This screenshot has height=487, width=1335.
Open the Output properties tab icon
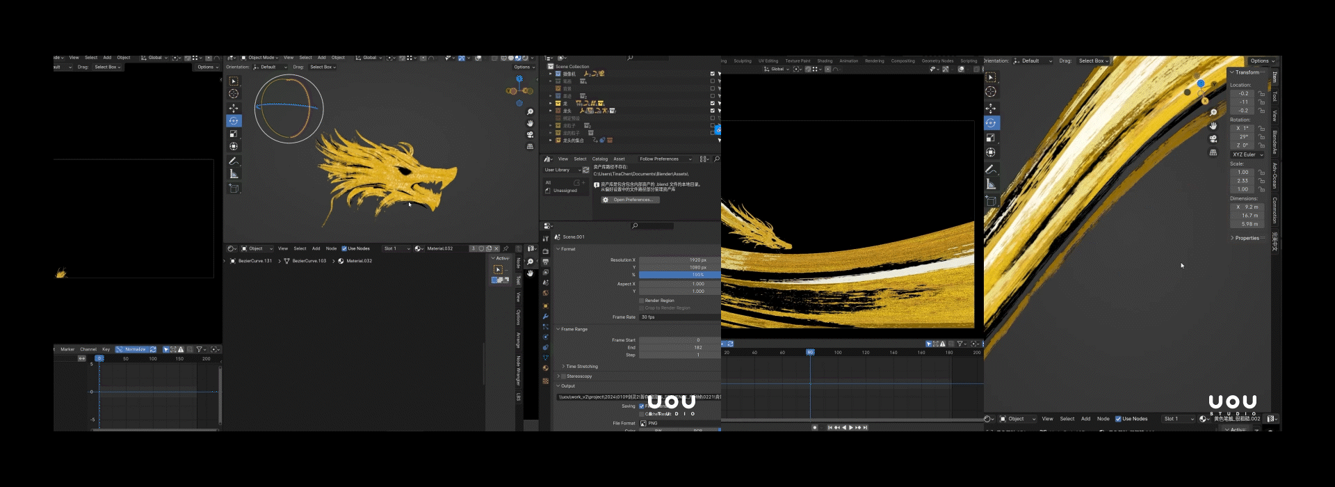click(546, 262)
